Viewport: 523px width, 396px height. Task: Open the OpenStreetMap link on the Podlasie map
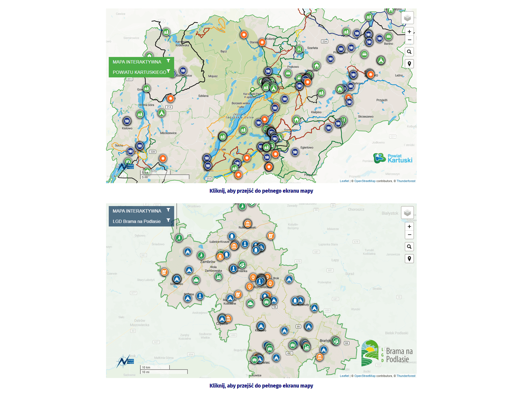click(x=365, y=376)
